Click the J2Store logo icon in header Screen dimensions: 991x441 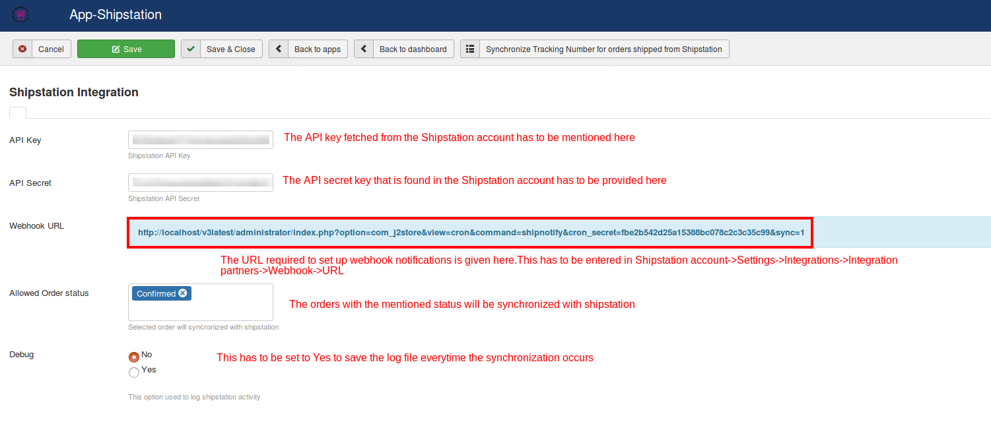point(20,15)
